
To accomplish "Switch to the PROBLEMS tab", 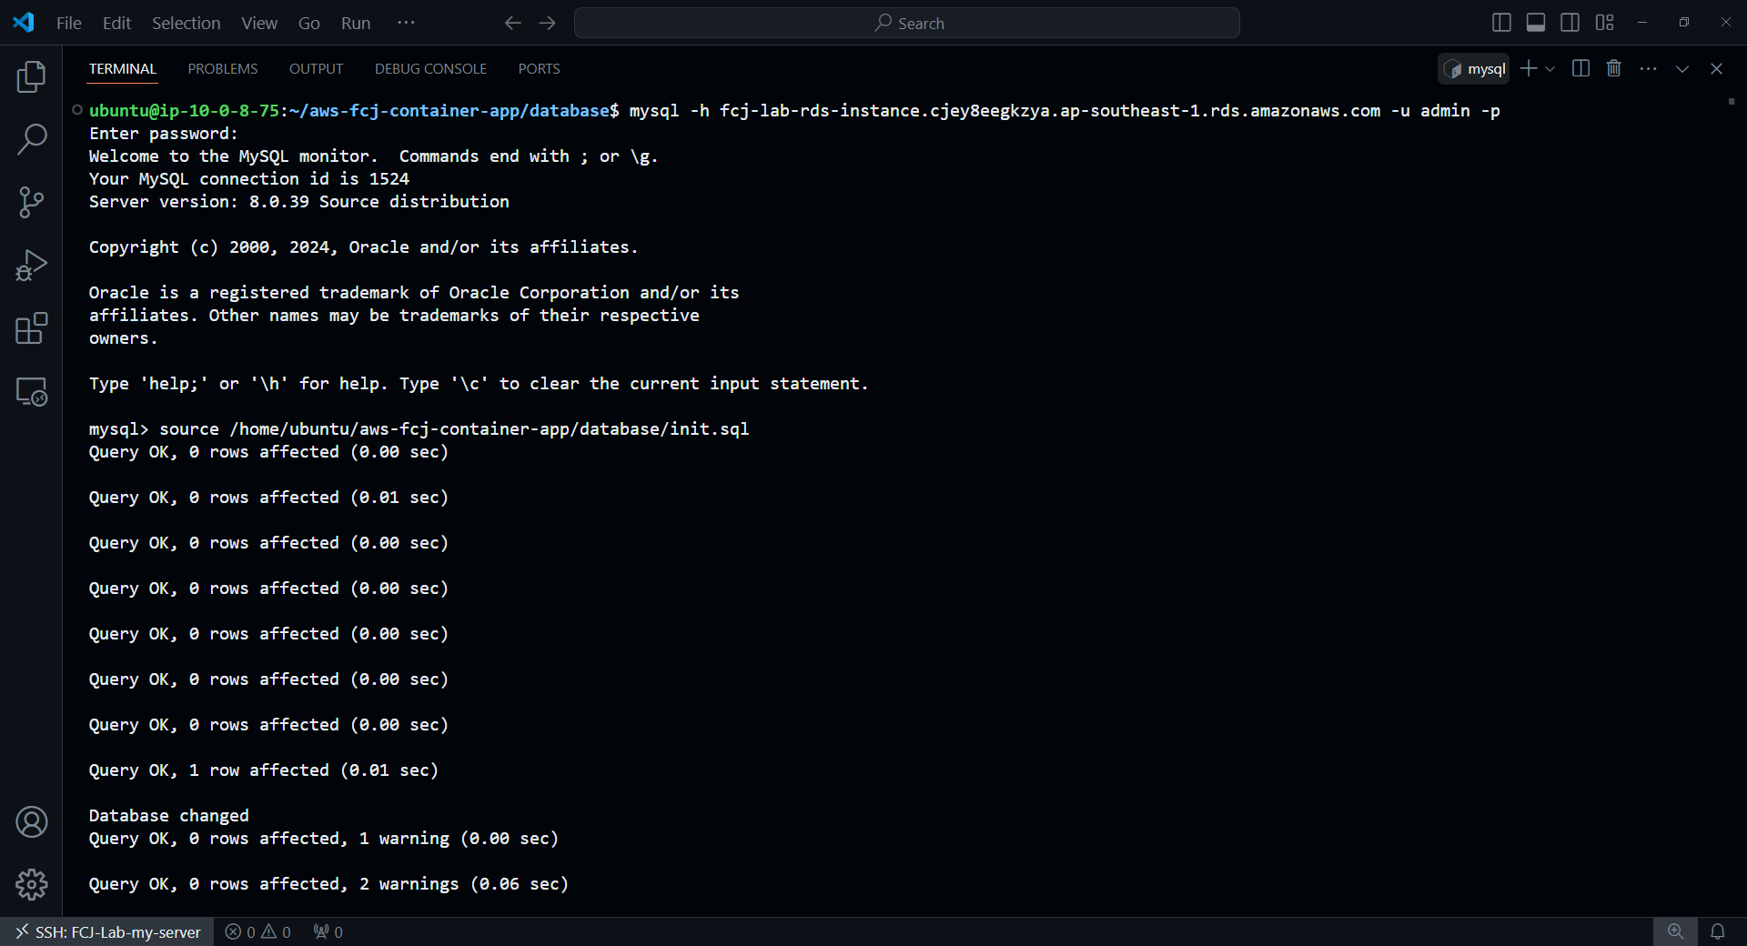I will [223, 69].
